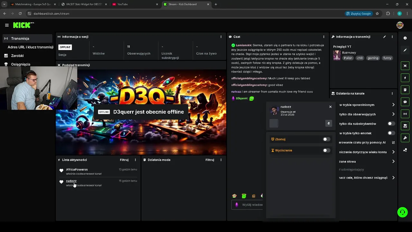This screenshot has height=232, width=412.
Task: Bookmark page with the star icon
Action: [x=377, y=14]
